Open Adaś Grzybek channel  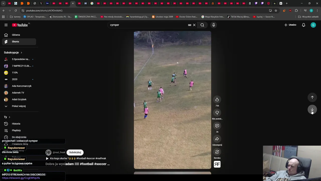tap(19, 99)
